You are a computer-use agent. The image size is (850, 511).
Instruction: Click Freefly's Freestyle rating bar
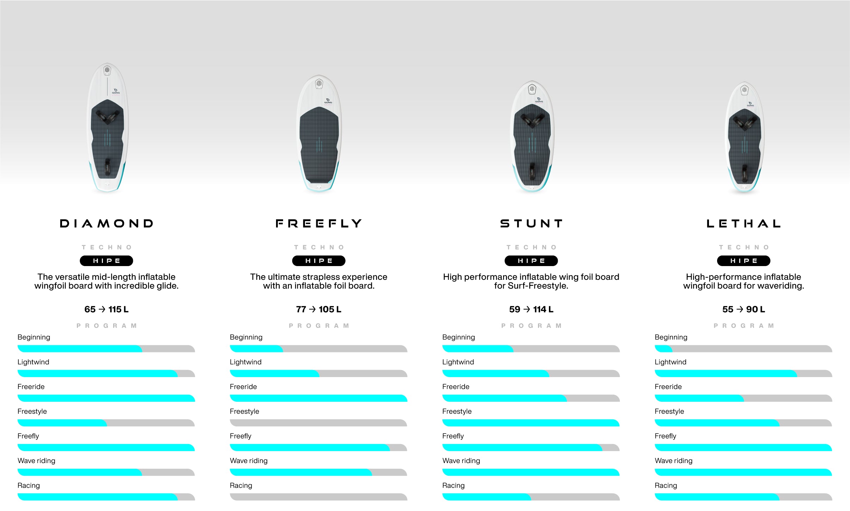coord(318,423)
